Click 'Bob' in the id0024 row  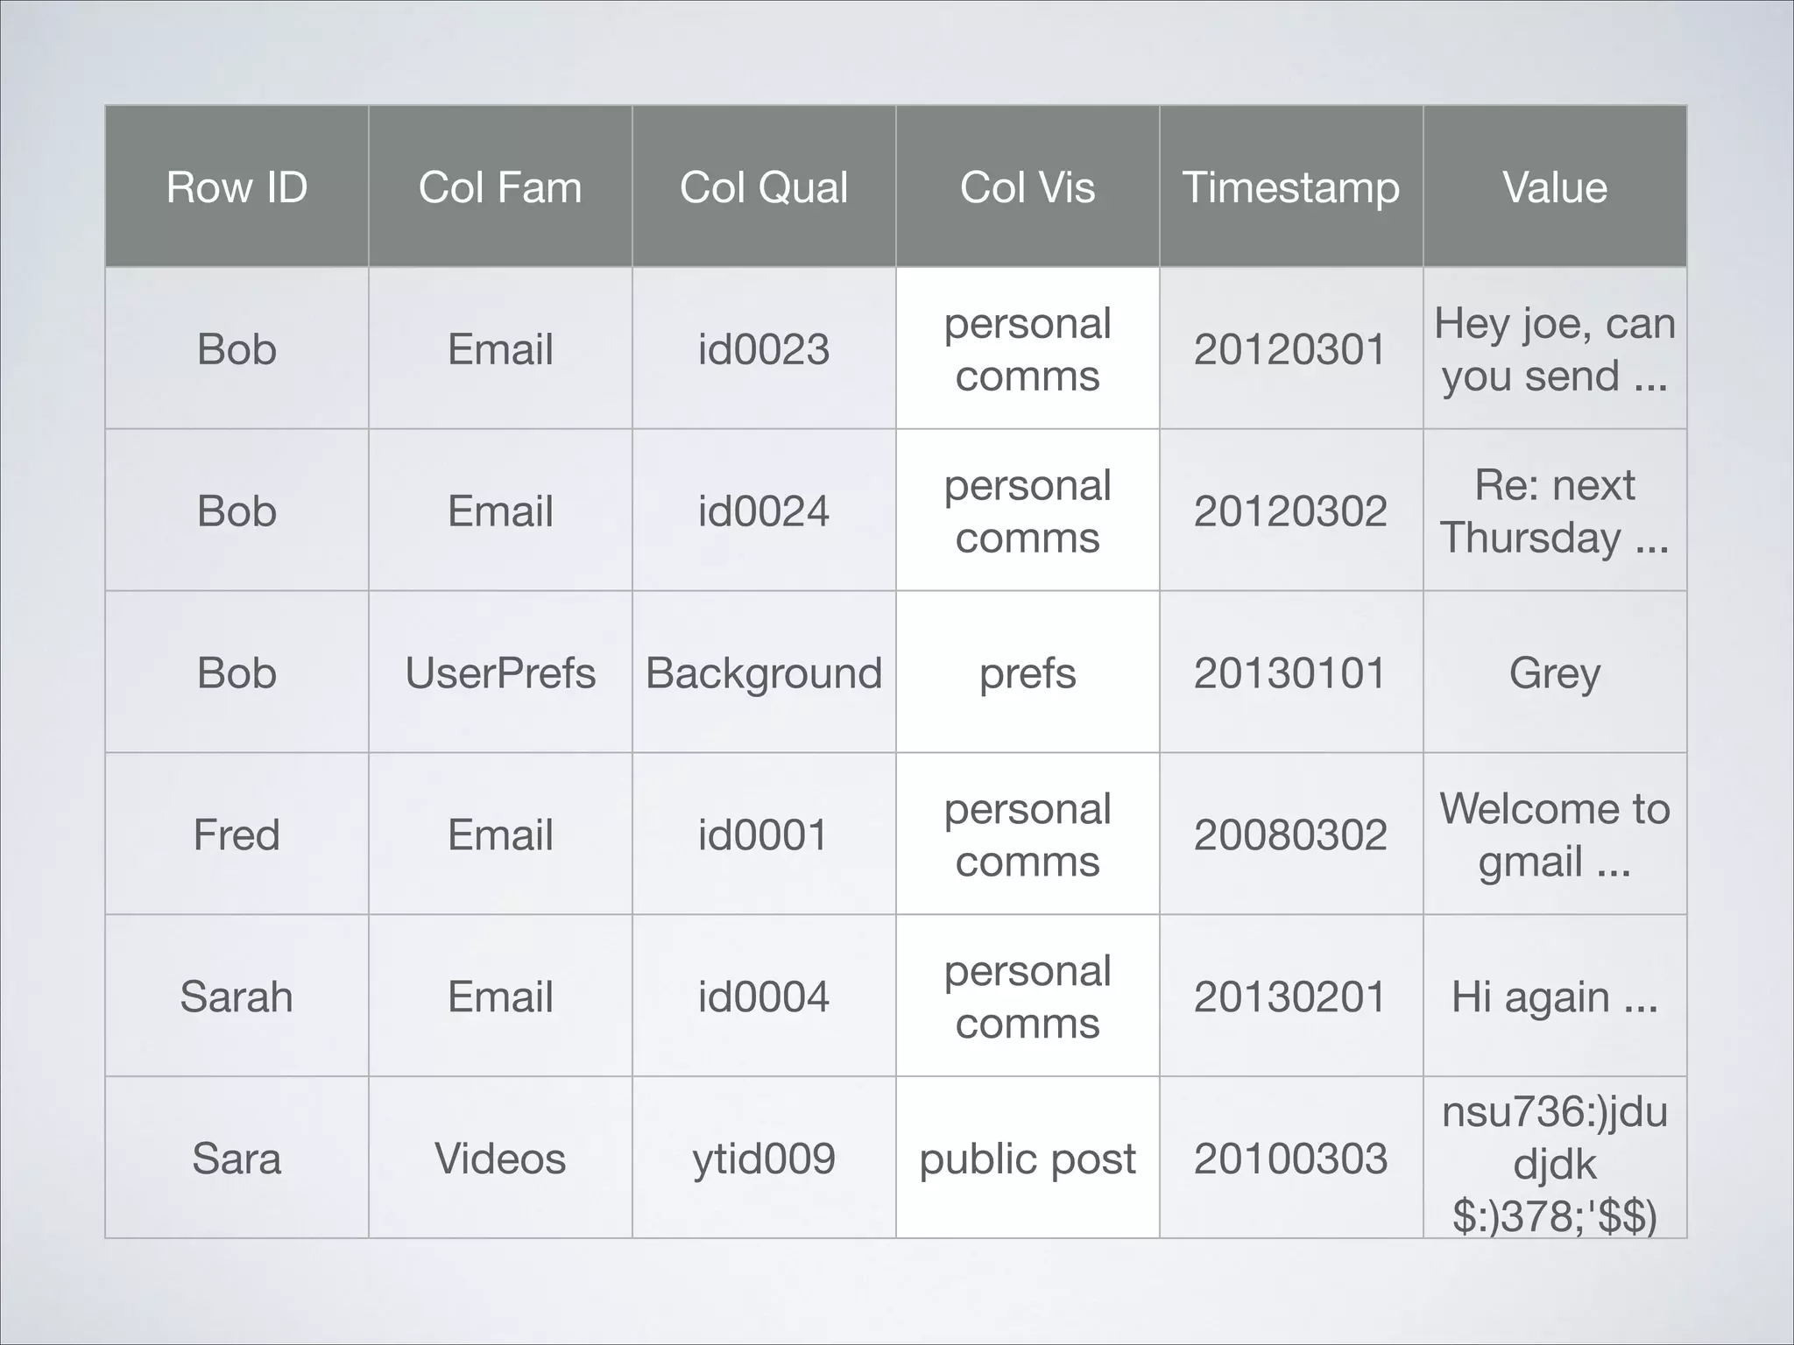(237, 511)
